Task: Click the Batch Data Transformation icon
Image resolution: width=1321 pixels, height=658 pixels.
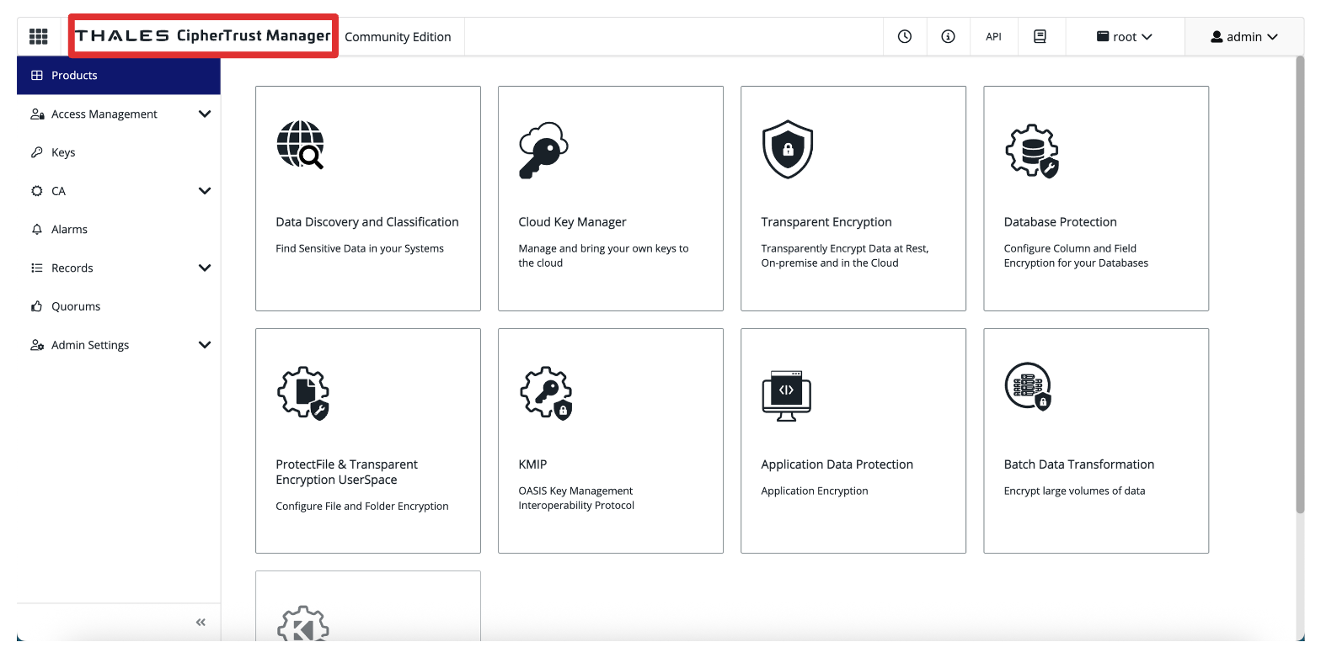Action: (1028, 387)
